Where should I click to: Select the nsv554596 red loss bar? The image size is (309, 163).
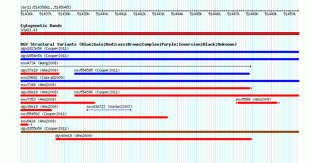[187, 96]
